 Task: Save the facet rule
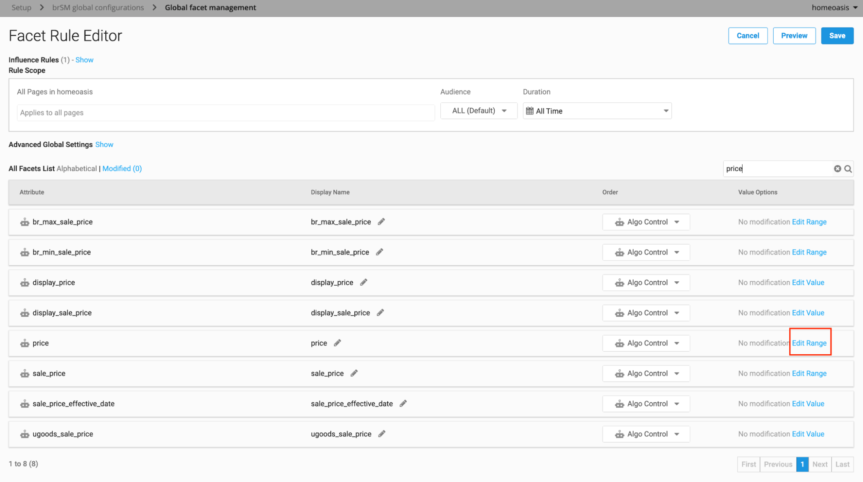coord(837,35)
